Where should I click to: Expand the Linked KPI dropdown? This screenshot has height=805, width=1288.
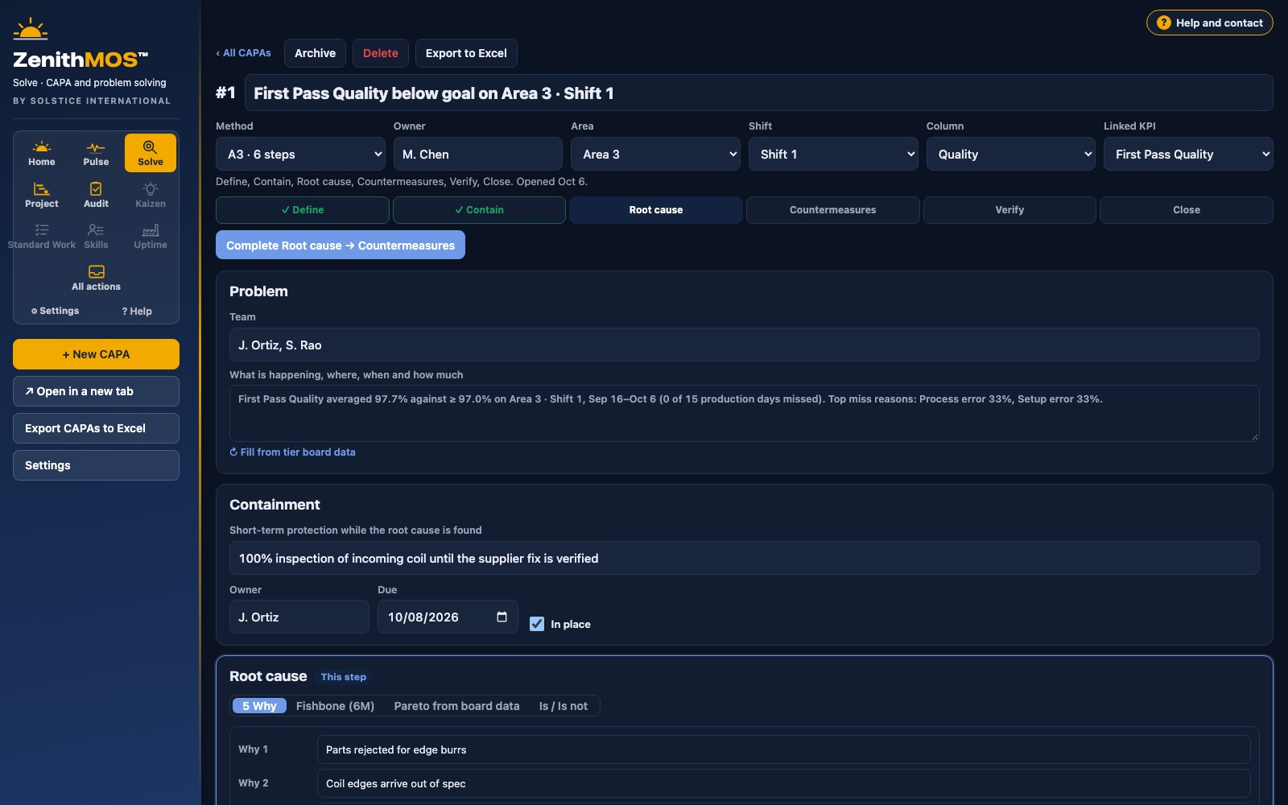tap(1188, 154)
